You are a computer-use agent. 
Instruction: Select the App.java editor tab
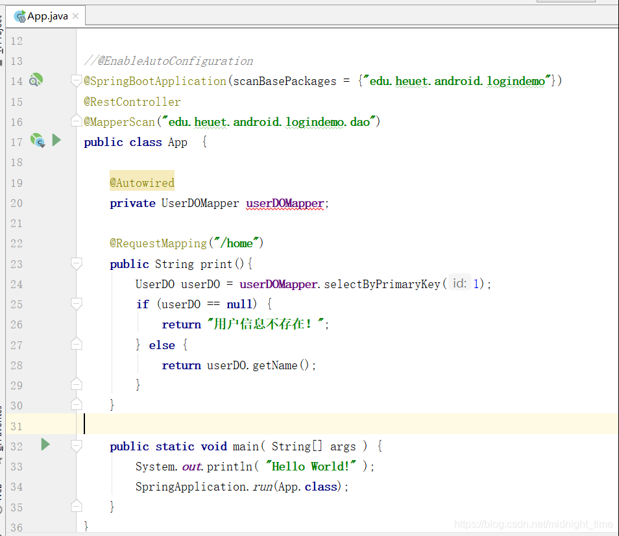click(x=47, y=16)
